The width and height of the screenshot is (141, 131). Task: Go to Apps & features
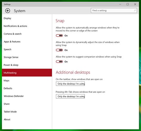tap(27, 42)
